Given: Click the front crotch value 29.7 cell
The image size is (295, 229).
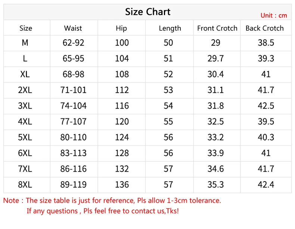Looking at the screenshot, I should click(215, 59).
